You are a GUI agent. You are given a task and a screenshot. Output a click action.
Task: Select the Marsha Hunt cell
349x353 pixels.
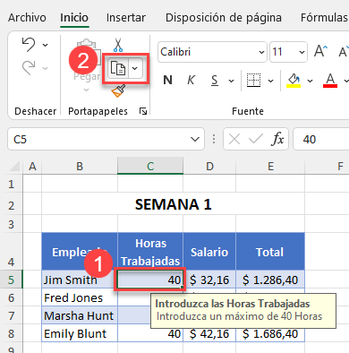point(80,315)
